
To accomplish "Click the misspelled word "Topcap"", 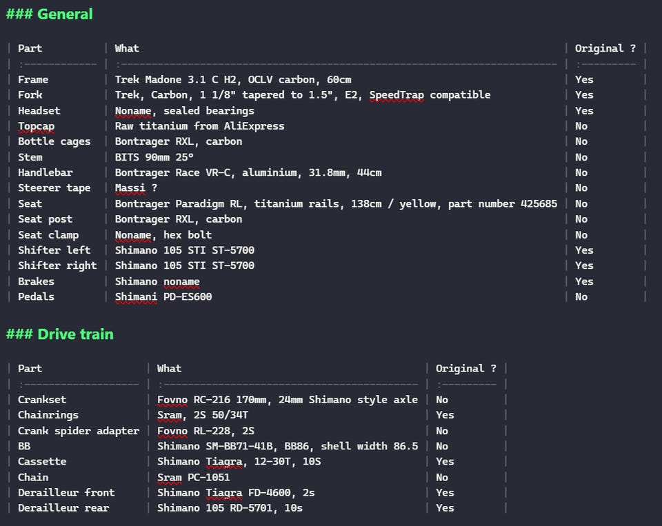I will click(36, 126).
